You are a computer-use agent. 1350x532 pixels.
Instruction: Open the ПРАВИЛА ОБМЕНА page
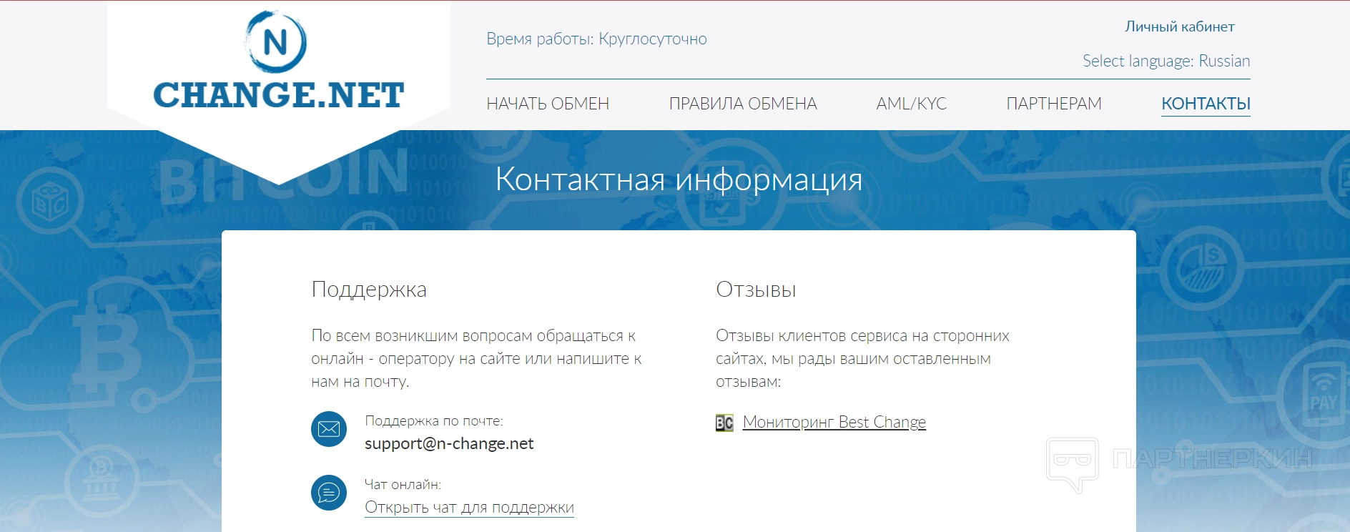coord(743,104)
